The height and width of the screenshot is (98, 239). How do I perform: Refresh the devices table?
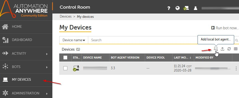(229, 49)
